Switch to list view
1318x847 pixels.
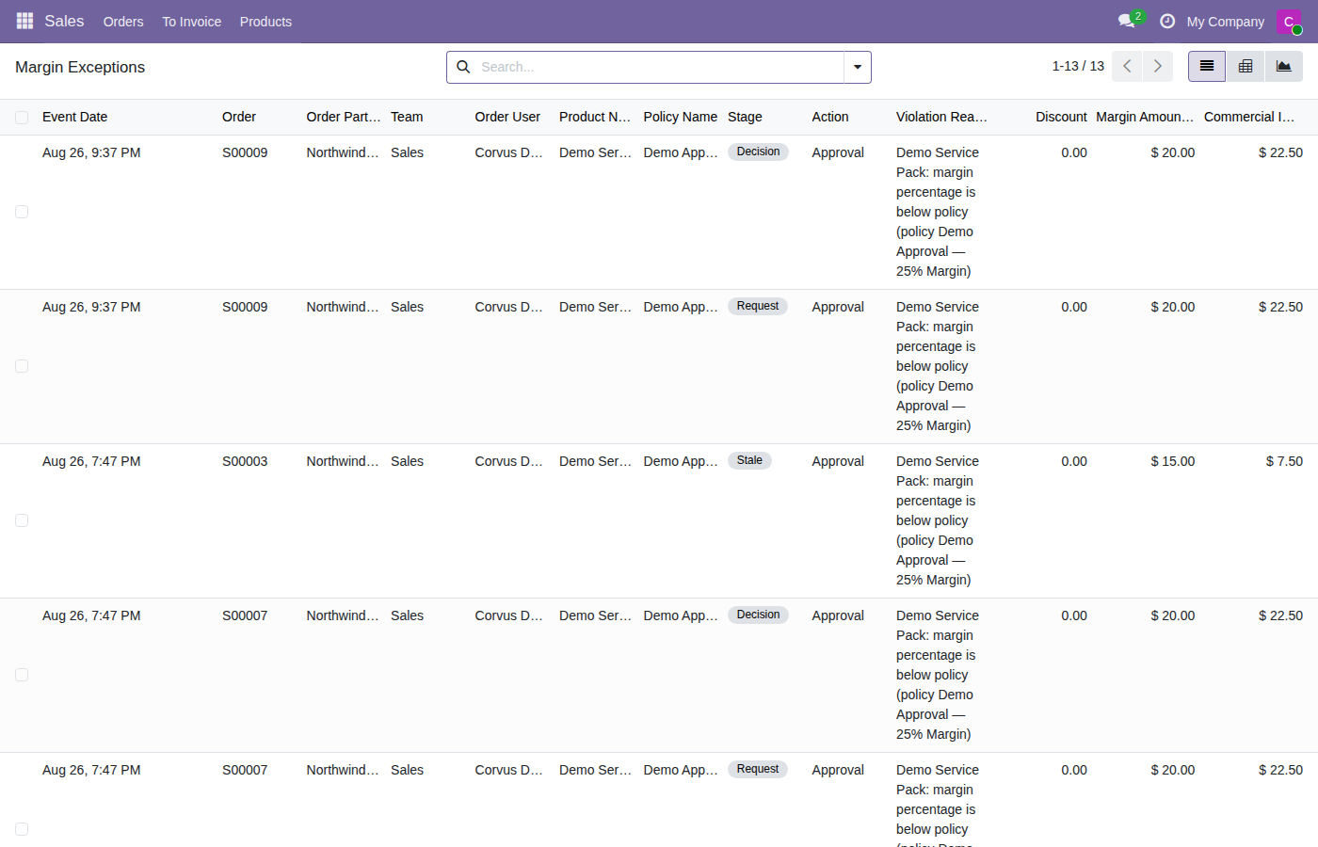pos(1207,67)
